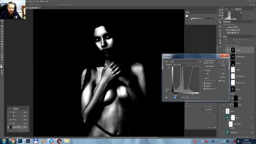Click Cancel in the Curves dialog
Viewport: 256px width, 144px height.
coord(223,65)
